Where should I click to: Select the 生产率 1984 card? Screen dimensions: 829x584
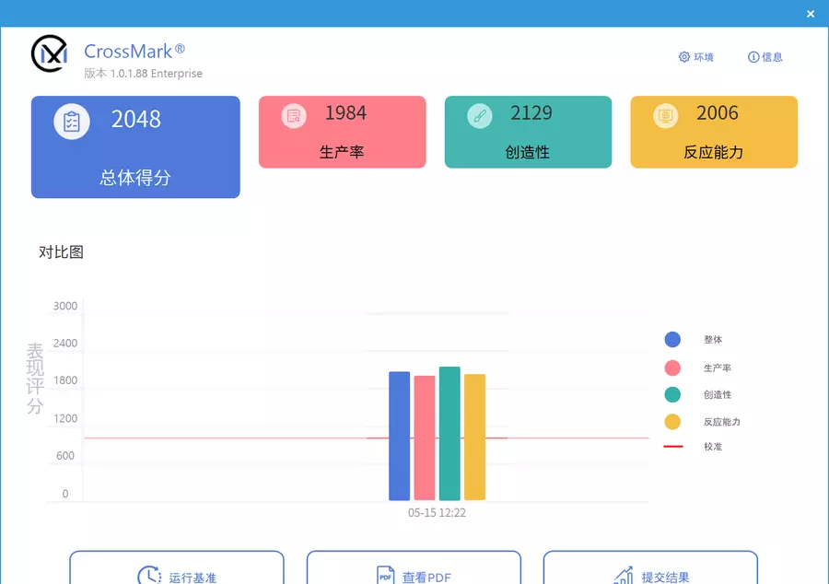coord(342,132)
